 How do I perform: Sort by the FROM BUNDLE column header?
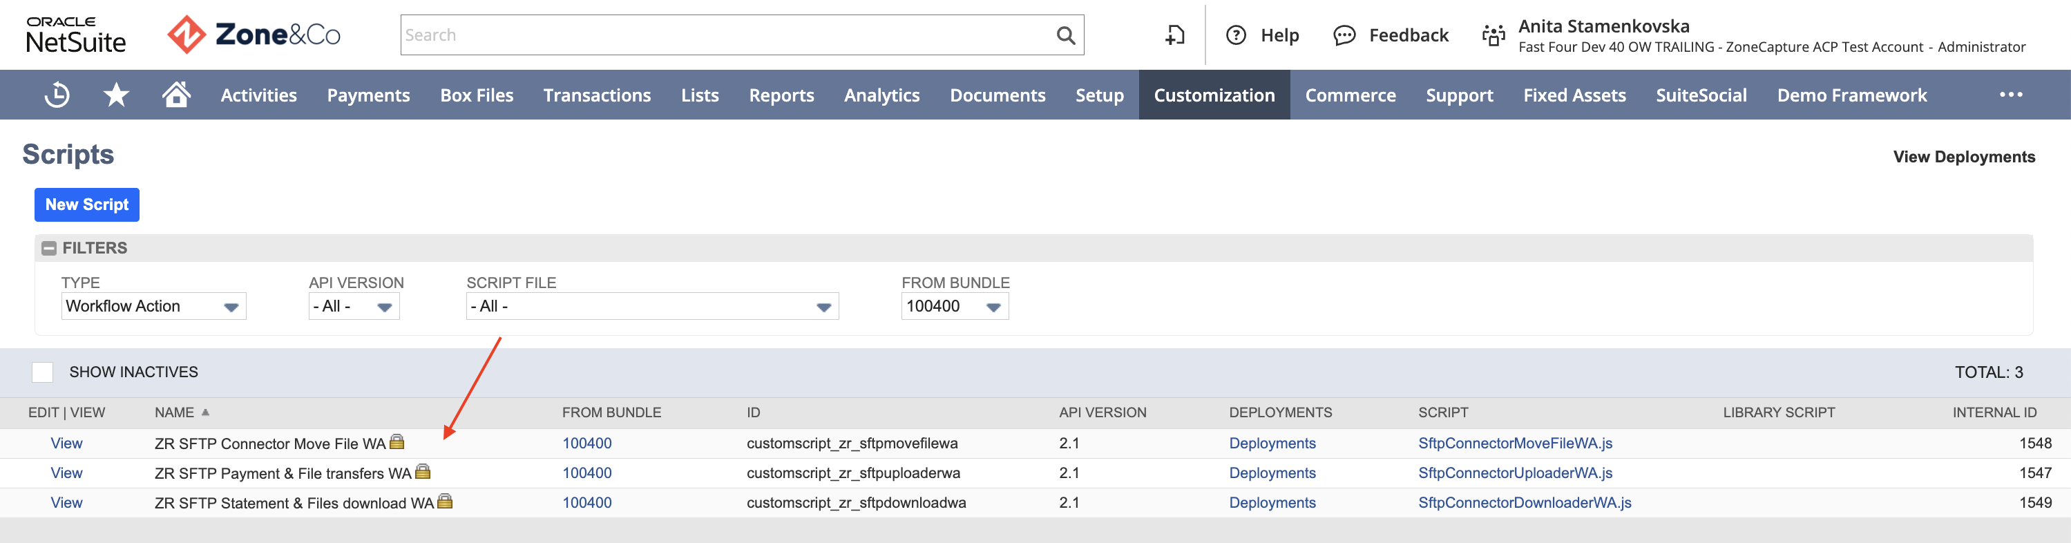coord(612,412)
